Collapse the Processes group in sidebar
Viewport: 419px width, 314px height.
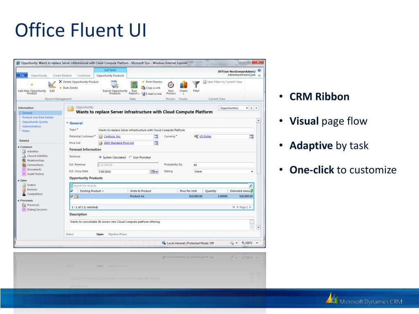(18, 201)
